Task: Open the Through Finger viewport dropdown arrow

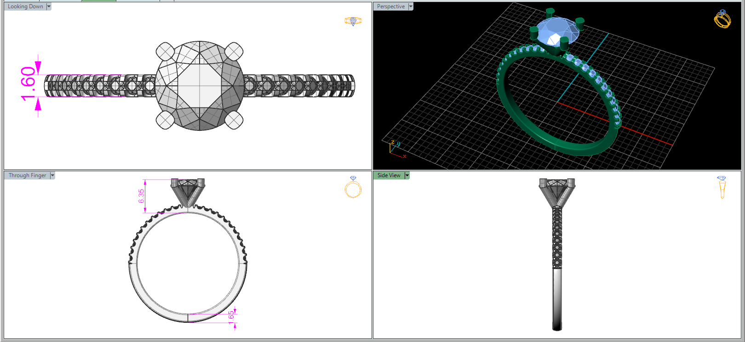Action: pos(52,175)
